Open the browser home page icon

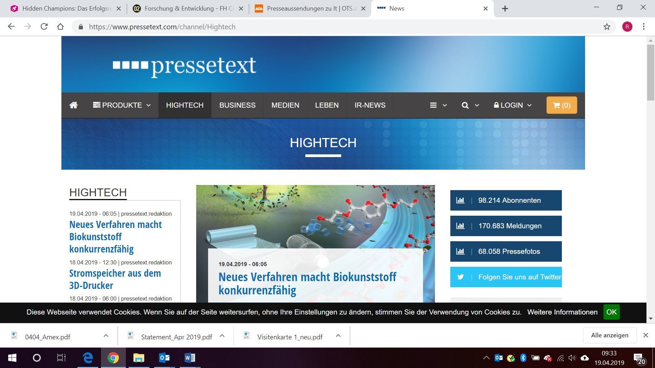[x=60, y=27]
